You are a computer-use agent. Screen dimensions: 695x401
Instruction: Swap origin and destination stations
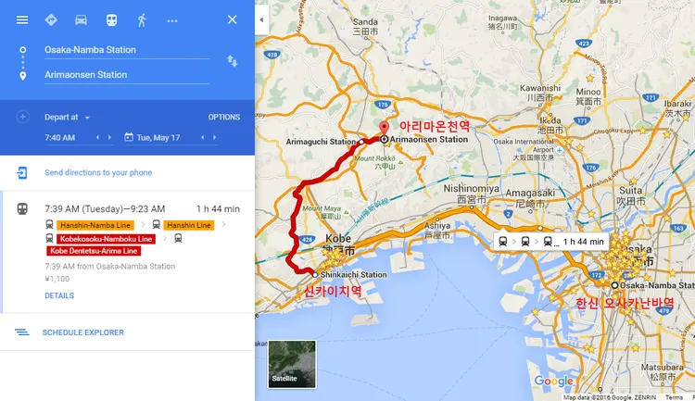coord(233,61)
